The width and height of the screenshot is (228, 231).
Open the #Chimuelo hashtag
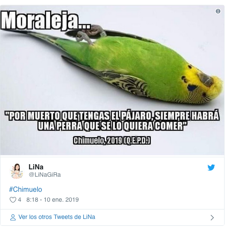[x=25, y=189]
